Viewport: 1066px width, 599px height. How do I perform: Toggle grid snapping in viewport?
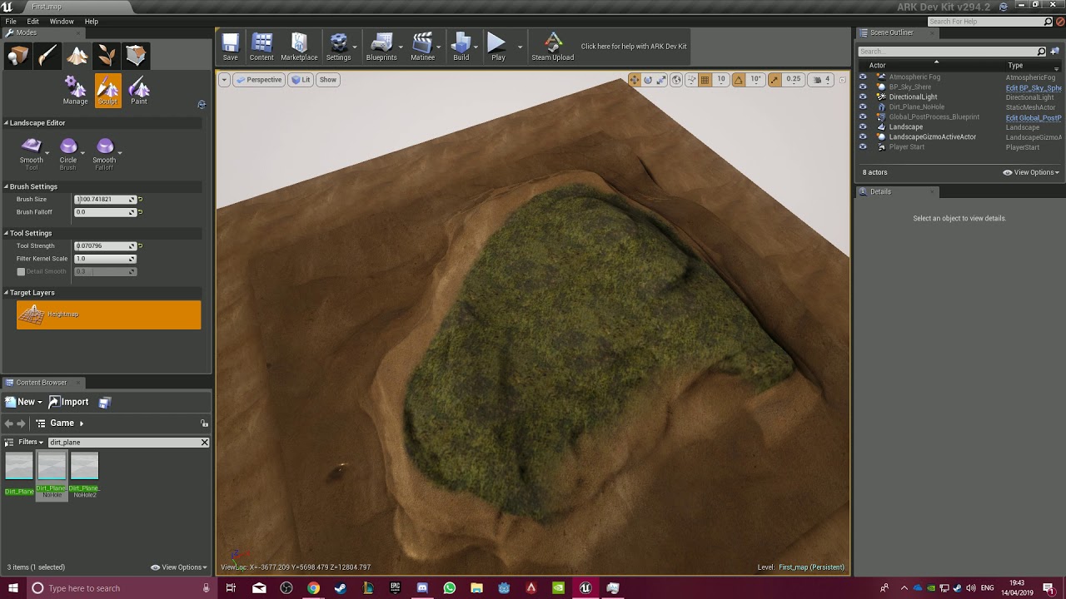pos(705,80)
